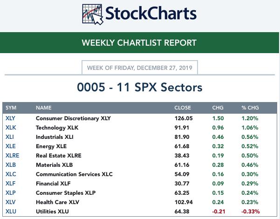Image resolution: width=280 pixels, height=219 pixels.
Task: Sort table by NAME column header
Action: pyautogui.click(x=44, y=108)
